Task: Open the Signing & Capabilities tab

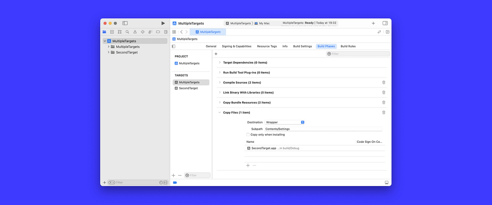Action: click(236, 46)
